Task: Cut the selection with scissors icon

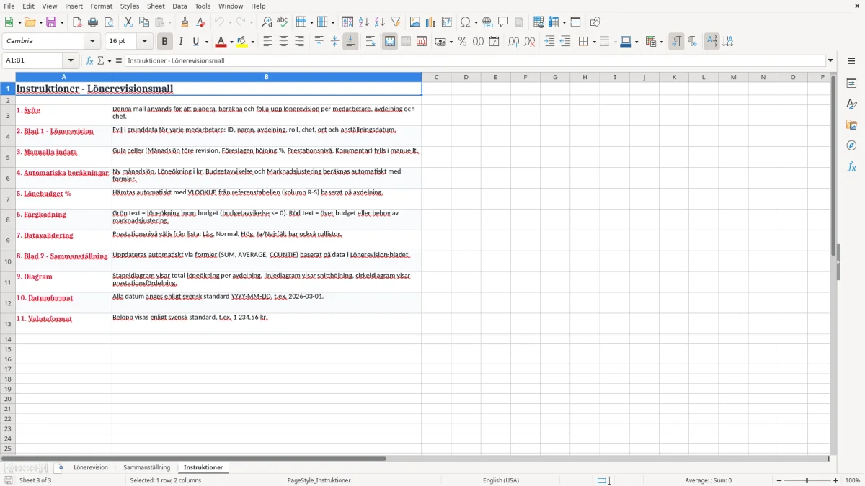Action: 128,22
